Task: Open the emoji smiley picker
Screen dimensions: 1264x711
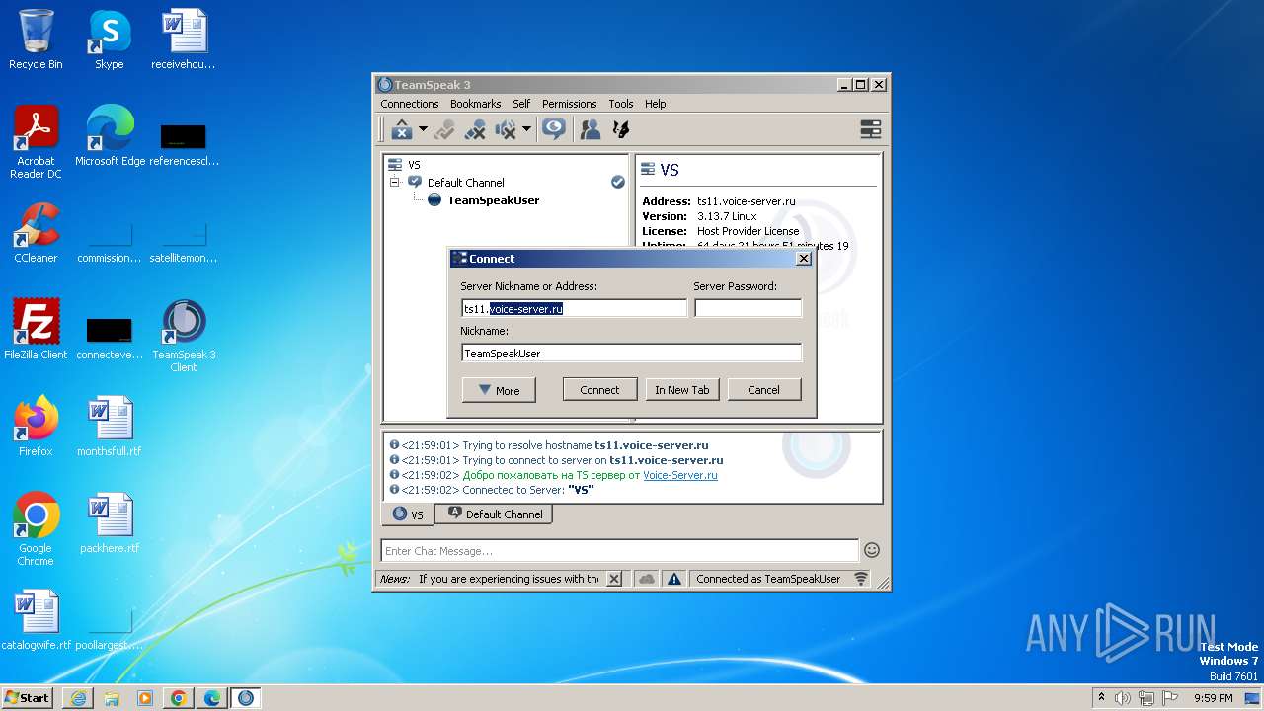Action: click(x=872, y=550)
